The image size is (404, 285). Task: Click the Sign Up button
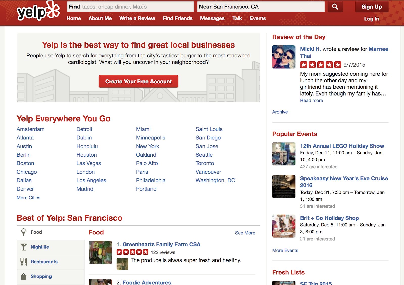371,7
